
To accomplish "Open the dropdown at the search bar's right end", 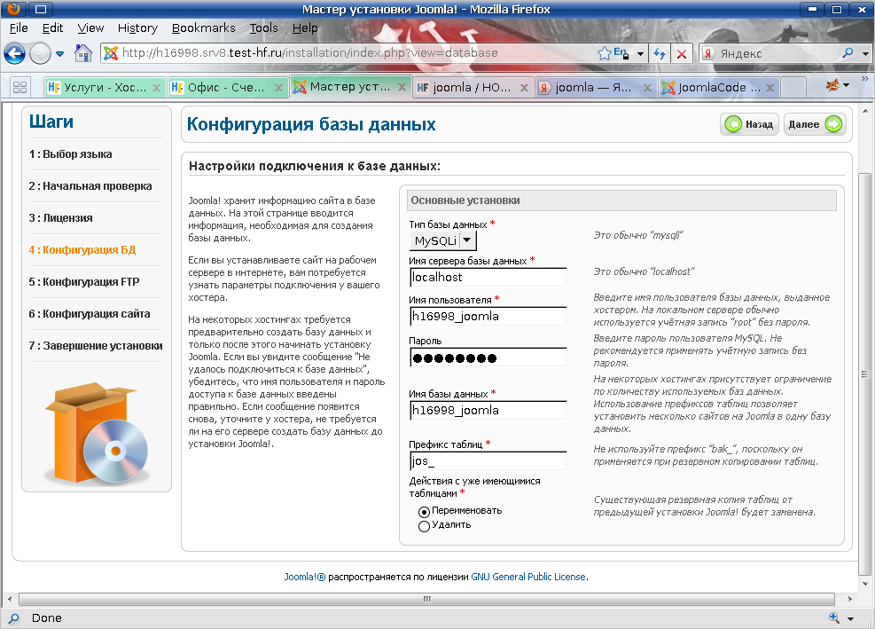I will (x=865, y=54).
